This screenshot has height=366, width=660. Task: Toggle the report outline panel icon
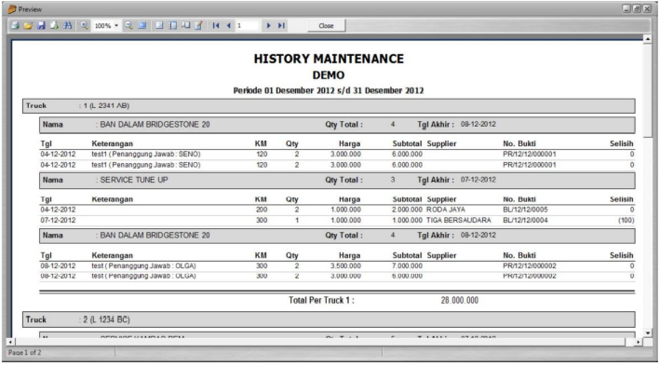159,26
